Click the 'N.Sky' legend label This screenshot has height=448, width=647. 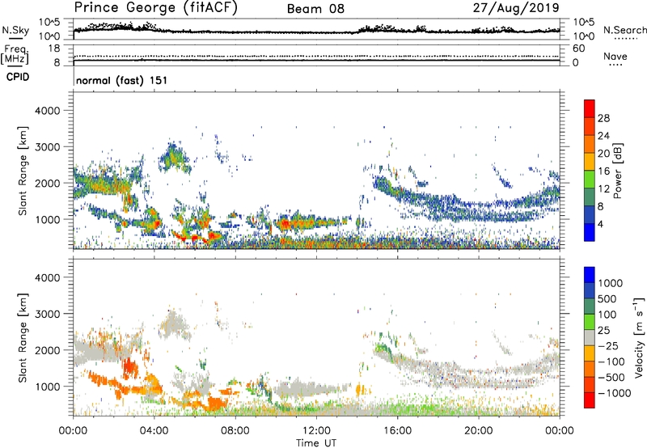click(x=15, y=30)
